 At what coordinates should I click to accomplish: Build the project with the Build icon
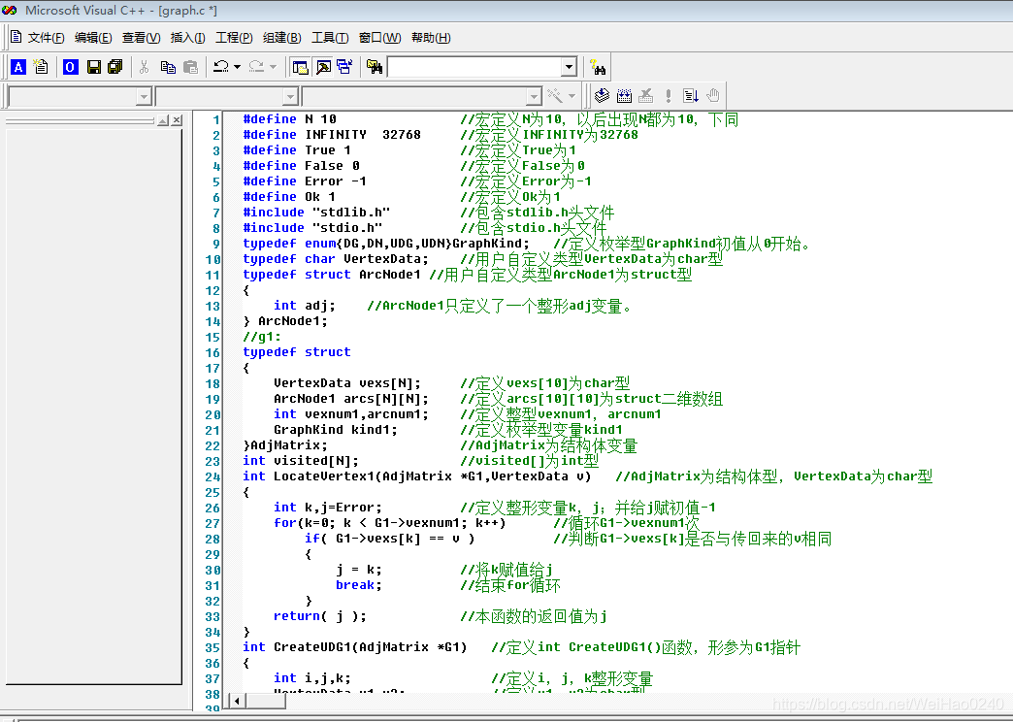pos(624,96)
